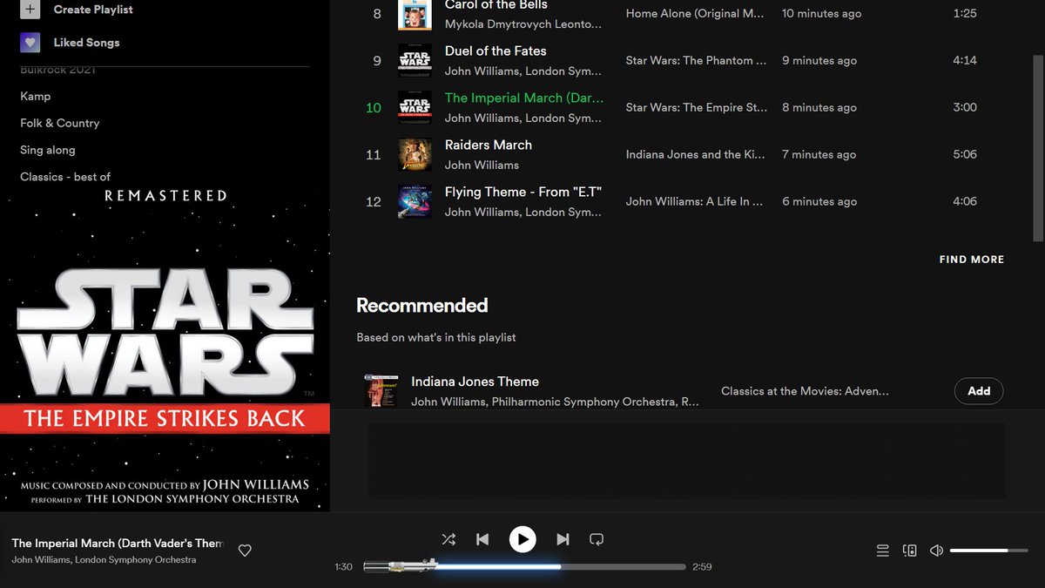
Task: Click Create Playlist label
Action: [95, 10]
